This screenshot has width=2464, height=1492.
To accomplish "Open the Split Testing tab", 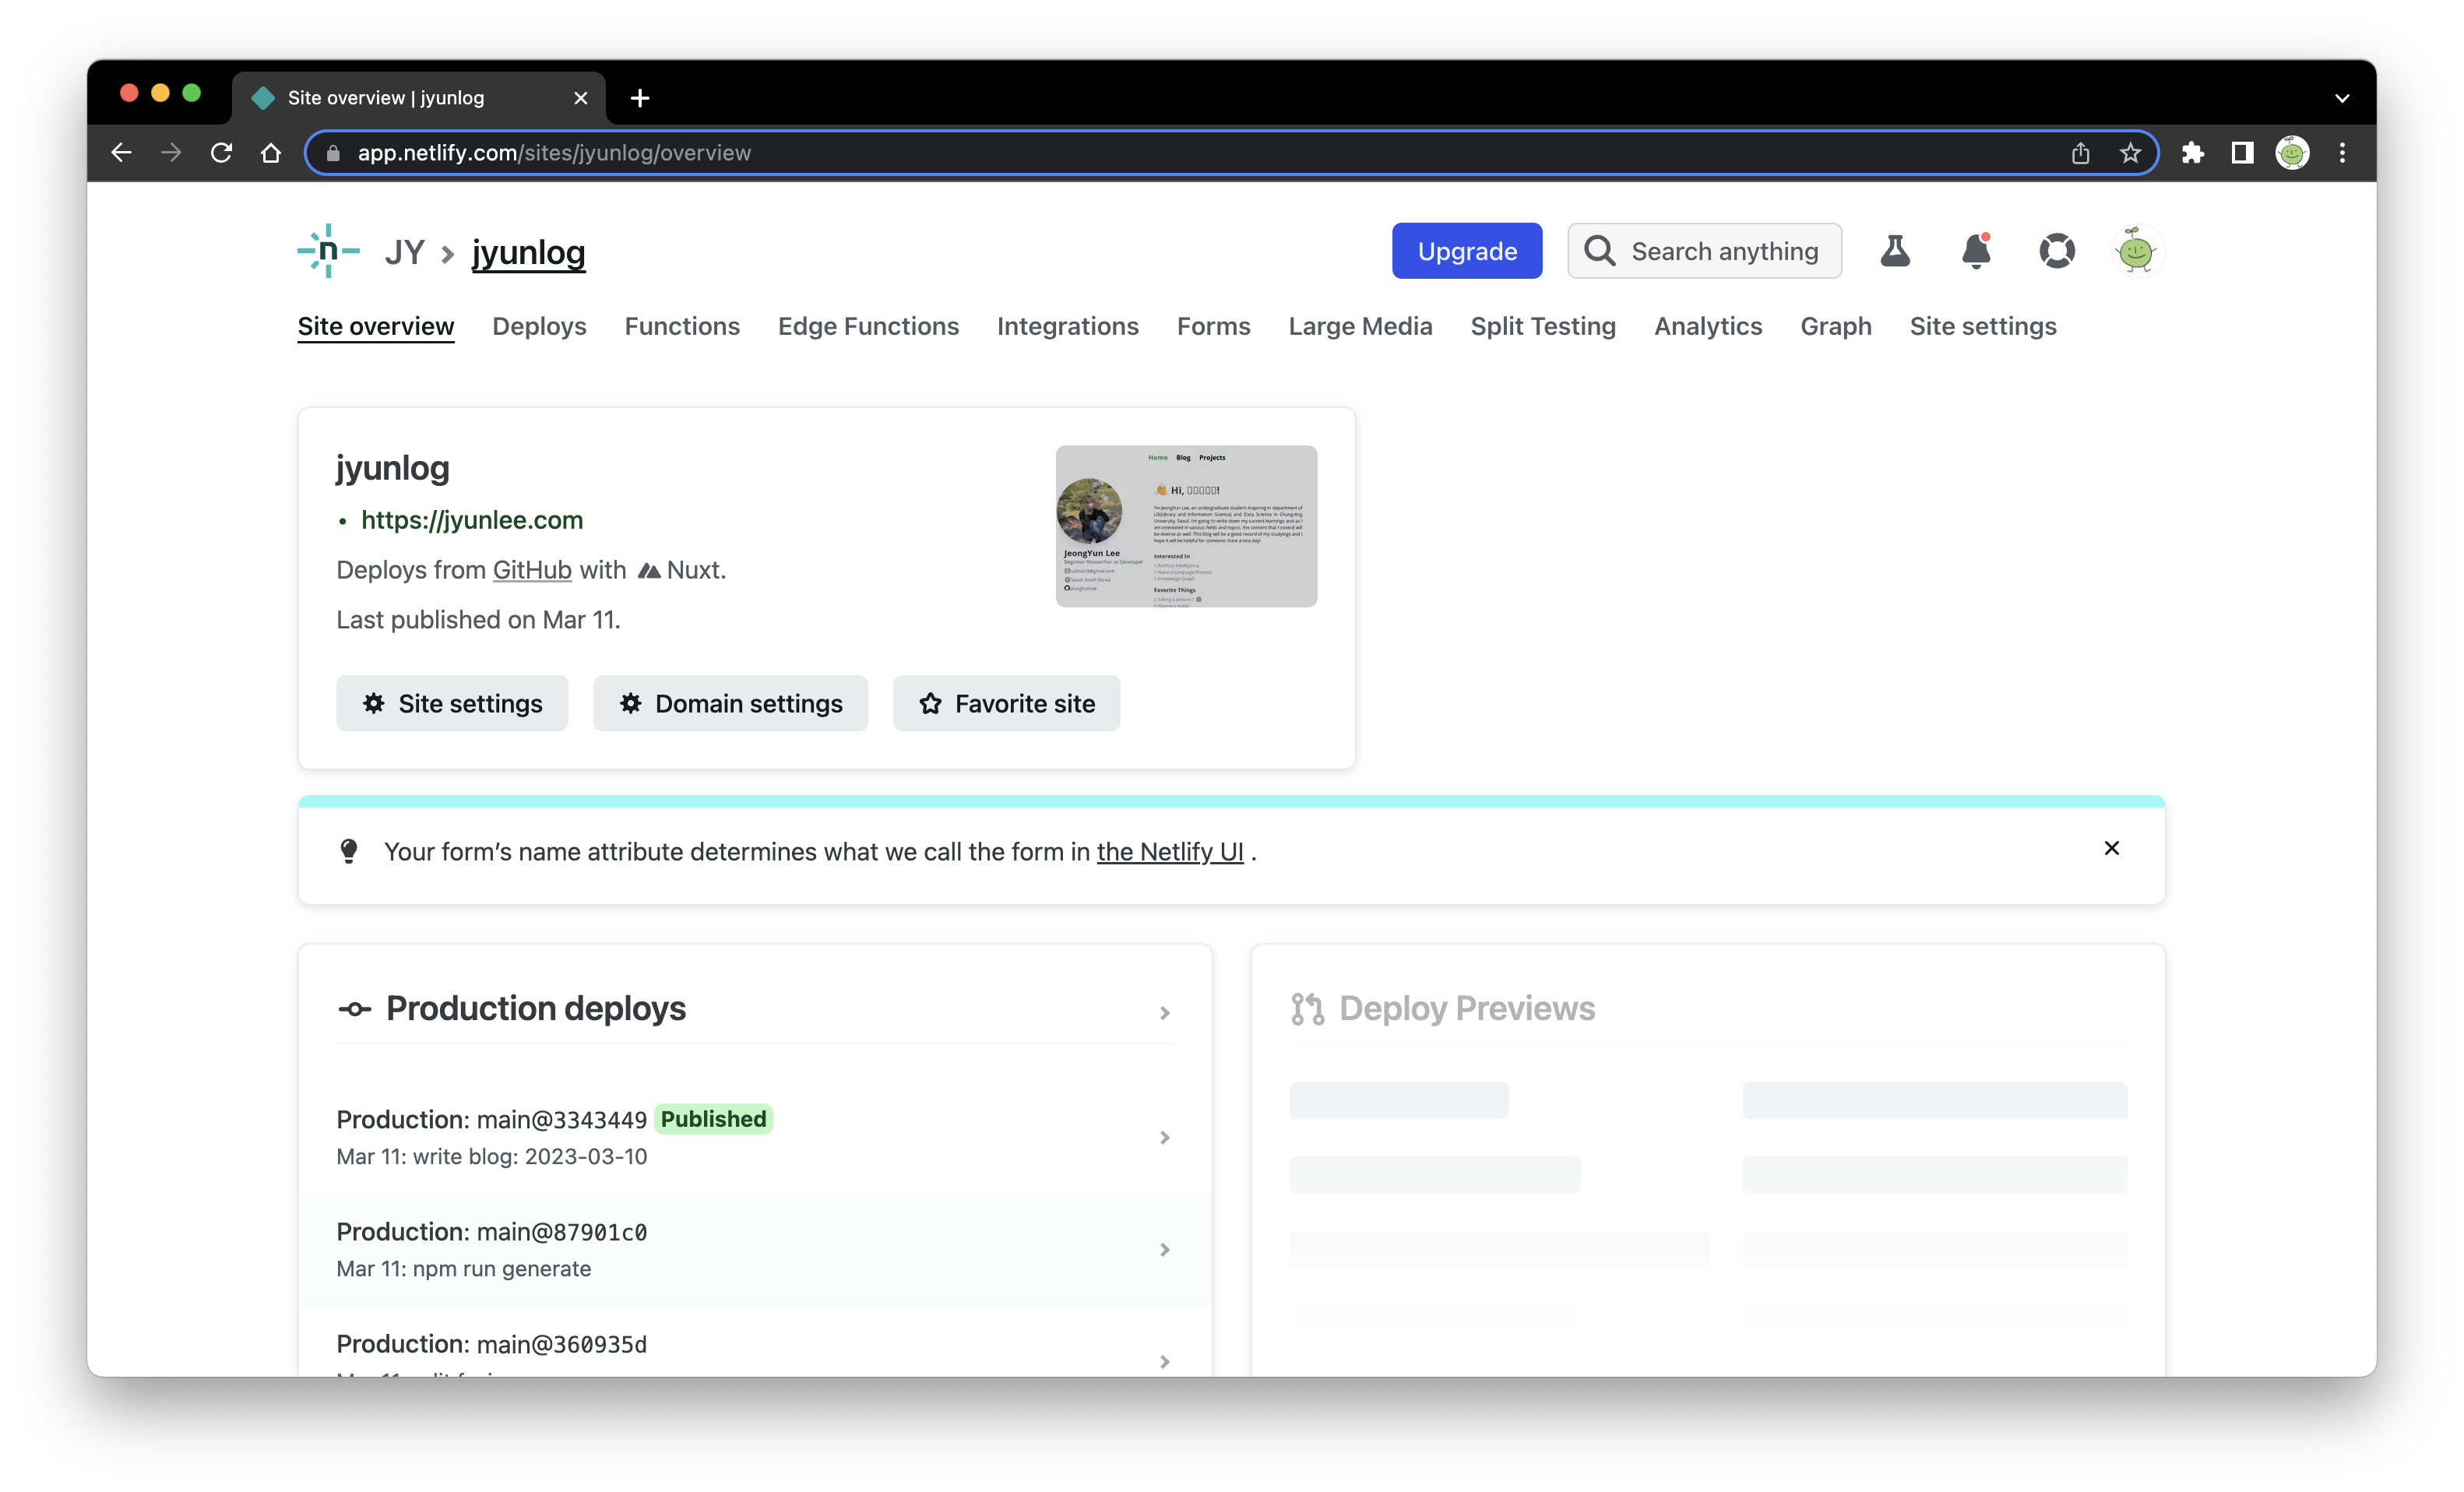I will (1543, 326).
